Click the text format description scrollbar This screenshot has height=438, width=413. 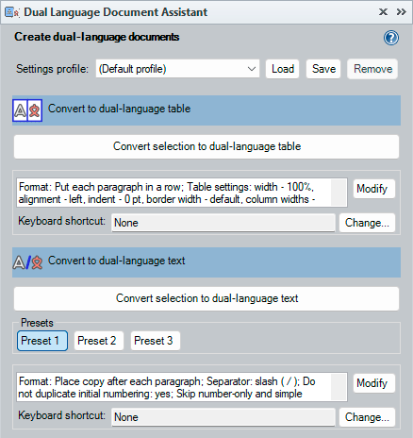[x=339, y=387]
